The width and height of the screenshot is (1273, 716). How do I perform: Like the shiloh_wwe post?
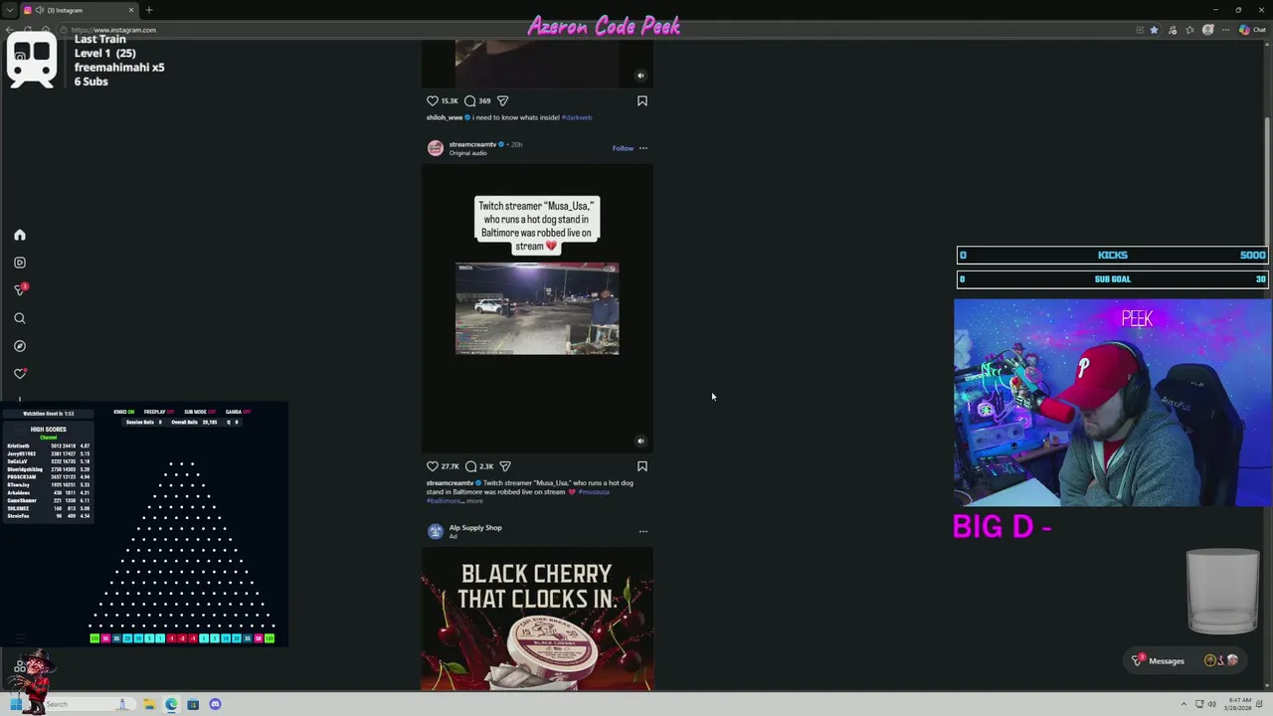(x=433, y=100)
